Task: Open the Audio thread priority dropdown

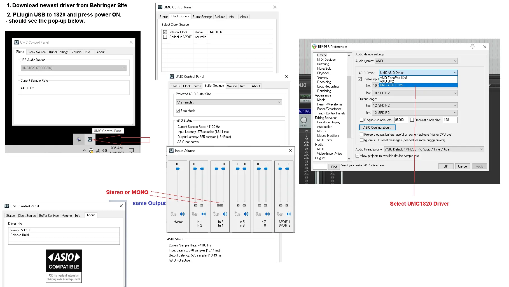Action: (x=434, y=149)
